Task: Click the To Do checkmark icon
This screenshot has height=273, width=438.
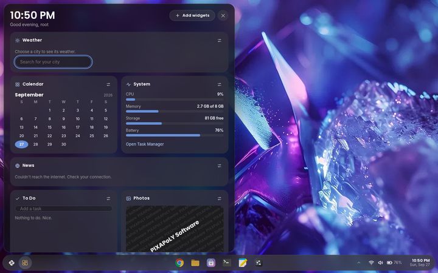Action: coord(17,198)
